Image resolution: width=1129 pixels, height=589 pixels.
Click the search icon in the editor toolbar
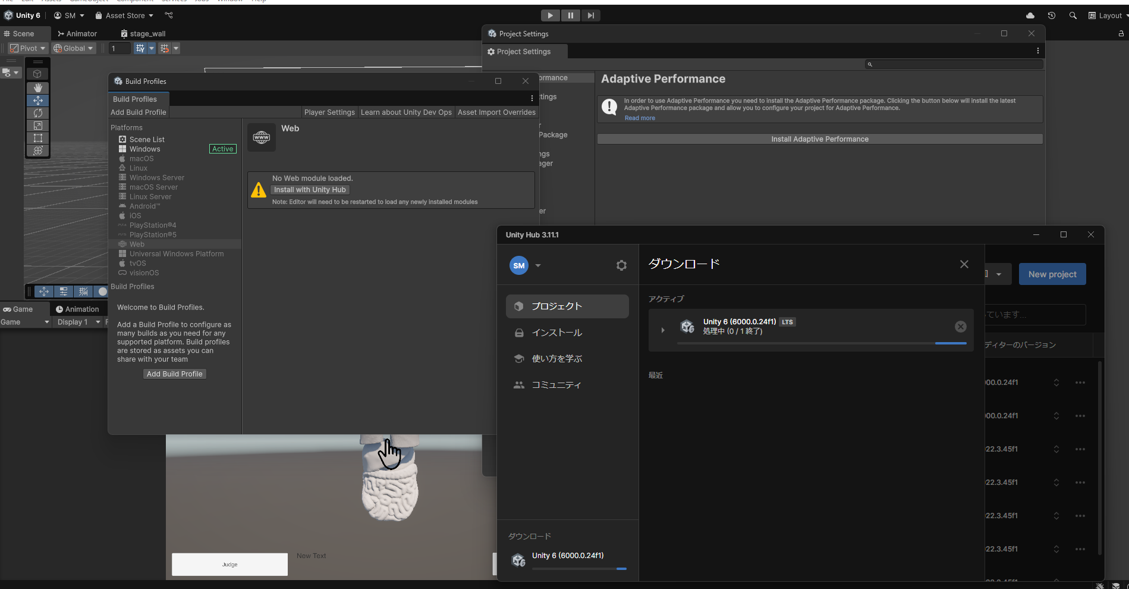click(1073, 15)
